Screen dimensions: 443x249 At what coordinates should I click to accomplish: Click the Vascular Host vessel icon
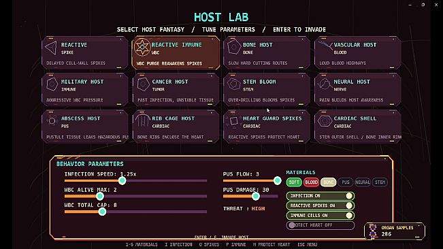coord(325,46)
